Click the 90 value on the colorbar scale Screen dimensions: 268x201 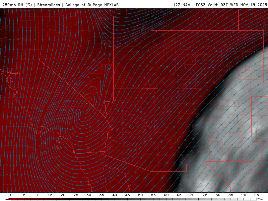pyautogui.click(x=244, y=195)
